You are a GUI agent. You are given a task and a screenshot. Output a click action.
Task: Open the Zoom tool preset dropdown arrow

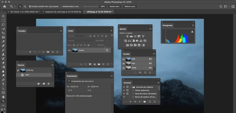[x=15, y=6]
